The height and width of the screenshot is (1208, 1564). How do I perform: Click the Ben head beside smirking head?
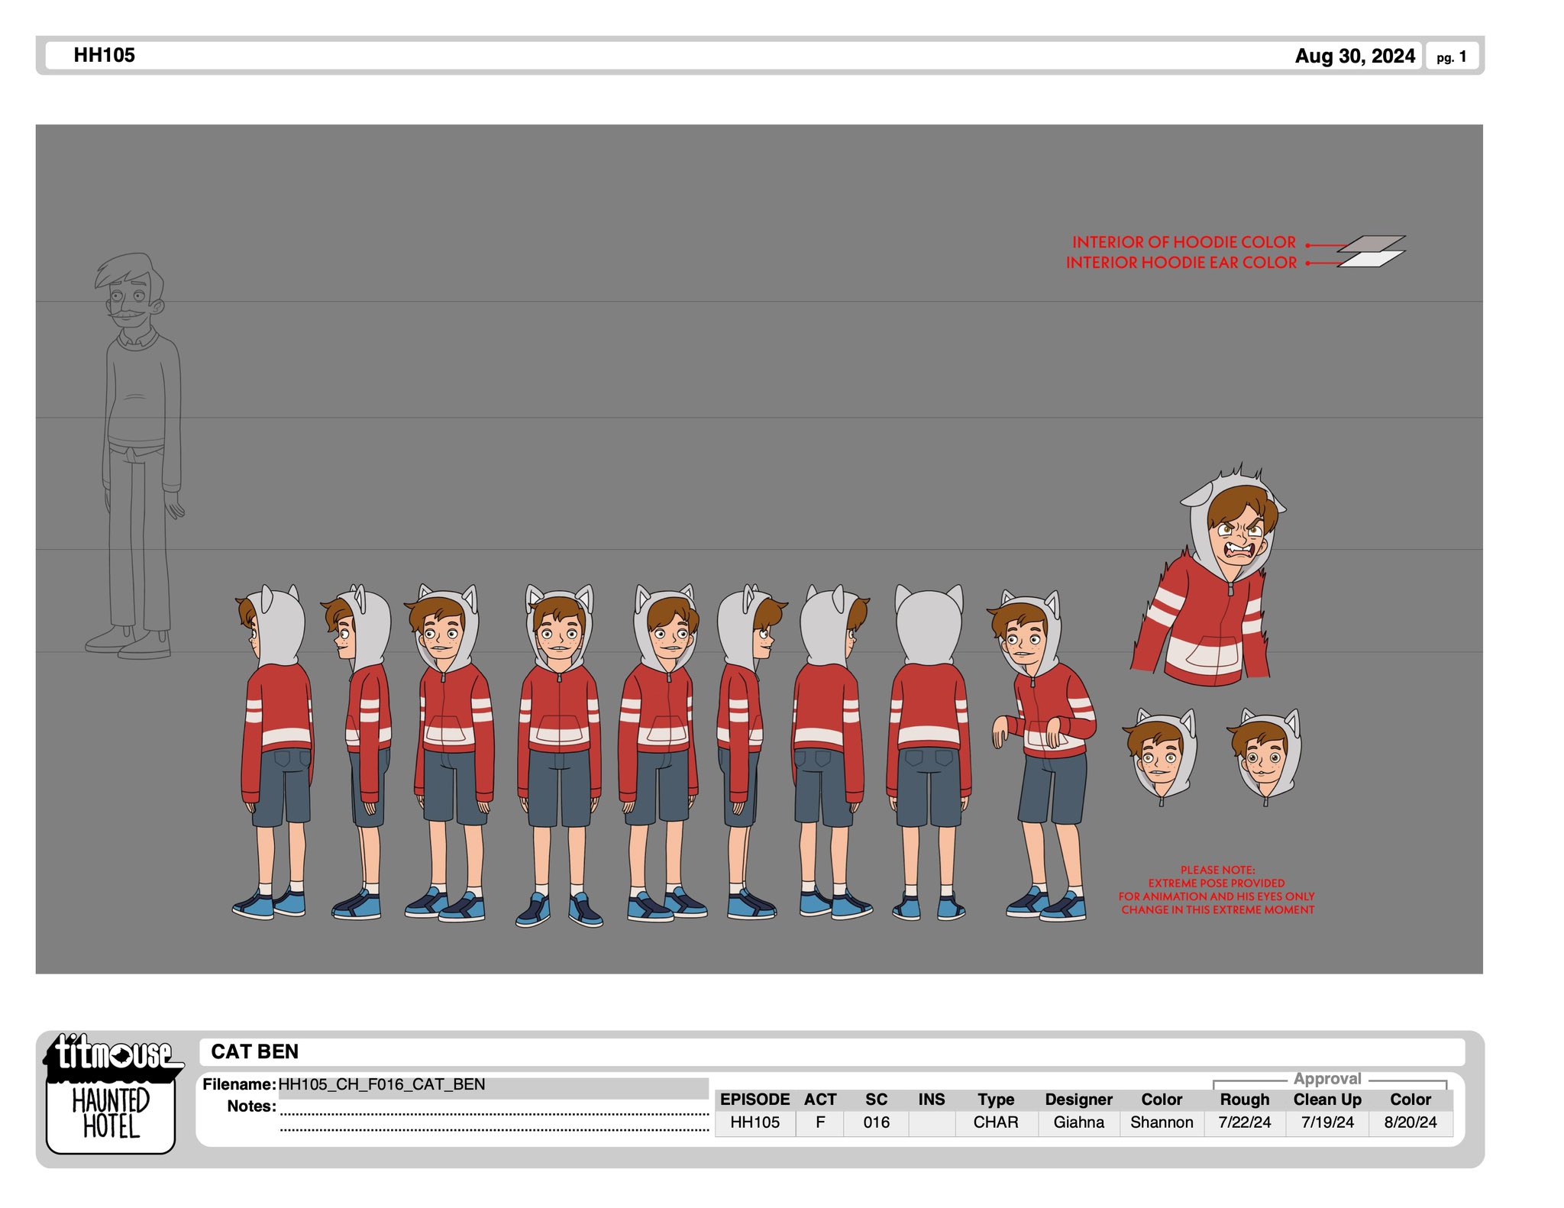click(x=1159, y=756)
